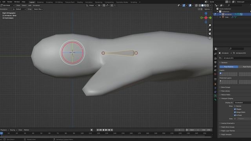Viewport: 251px width, 141px height.
Task: Select rendered viewport shading icon
Action: (x=208, y=5)
